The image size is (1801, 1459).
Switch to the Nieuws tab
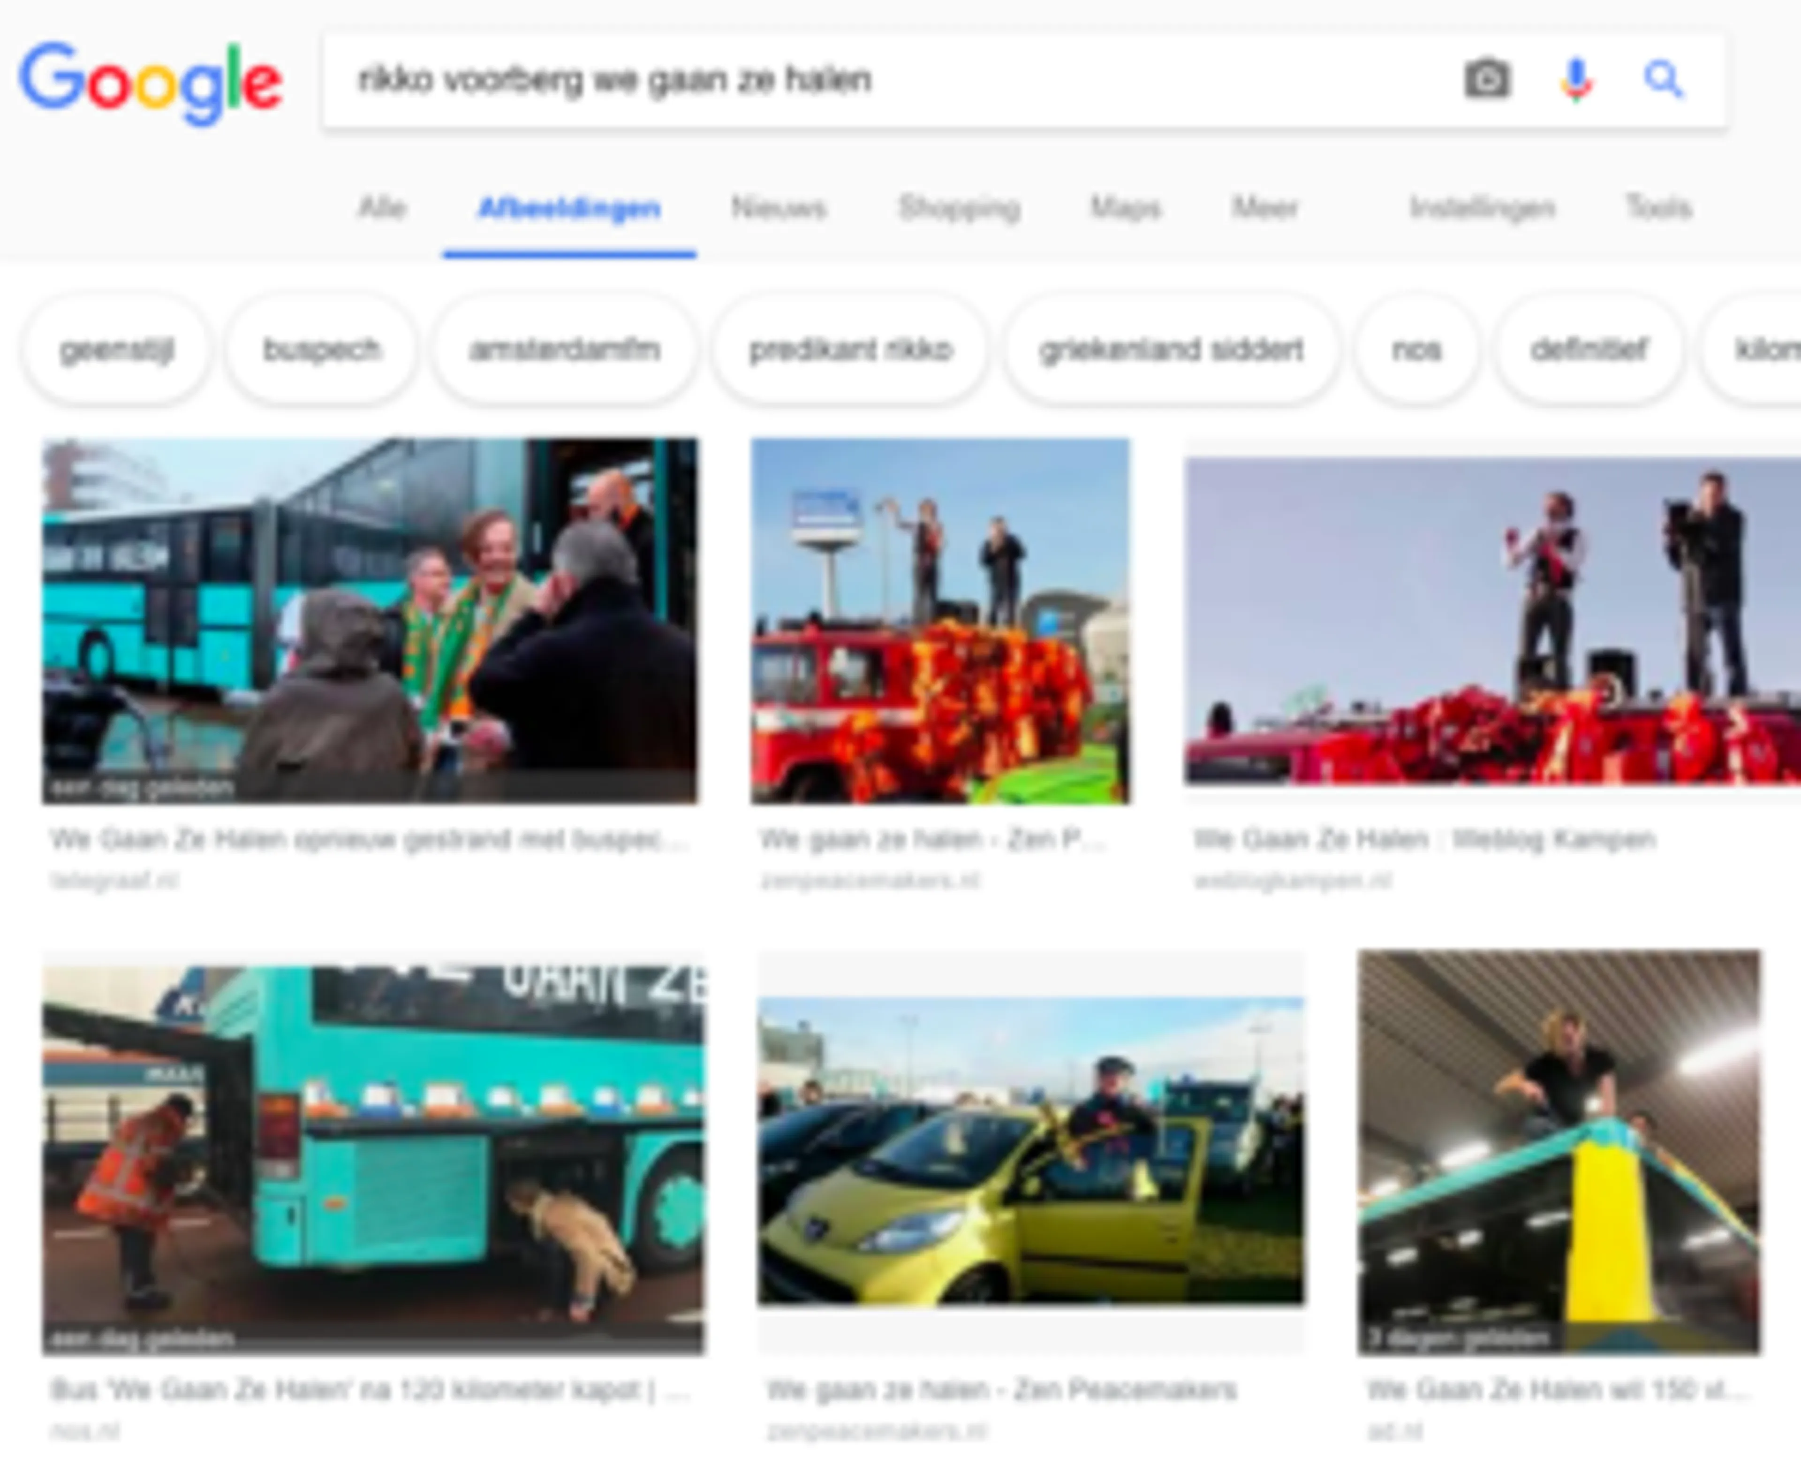(779, 207)
